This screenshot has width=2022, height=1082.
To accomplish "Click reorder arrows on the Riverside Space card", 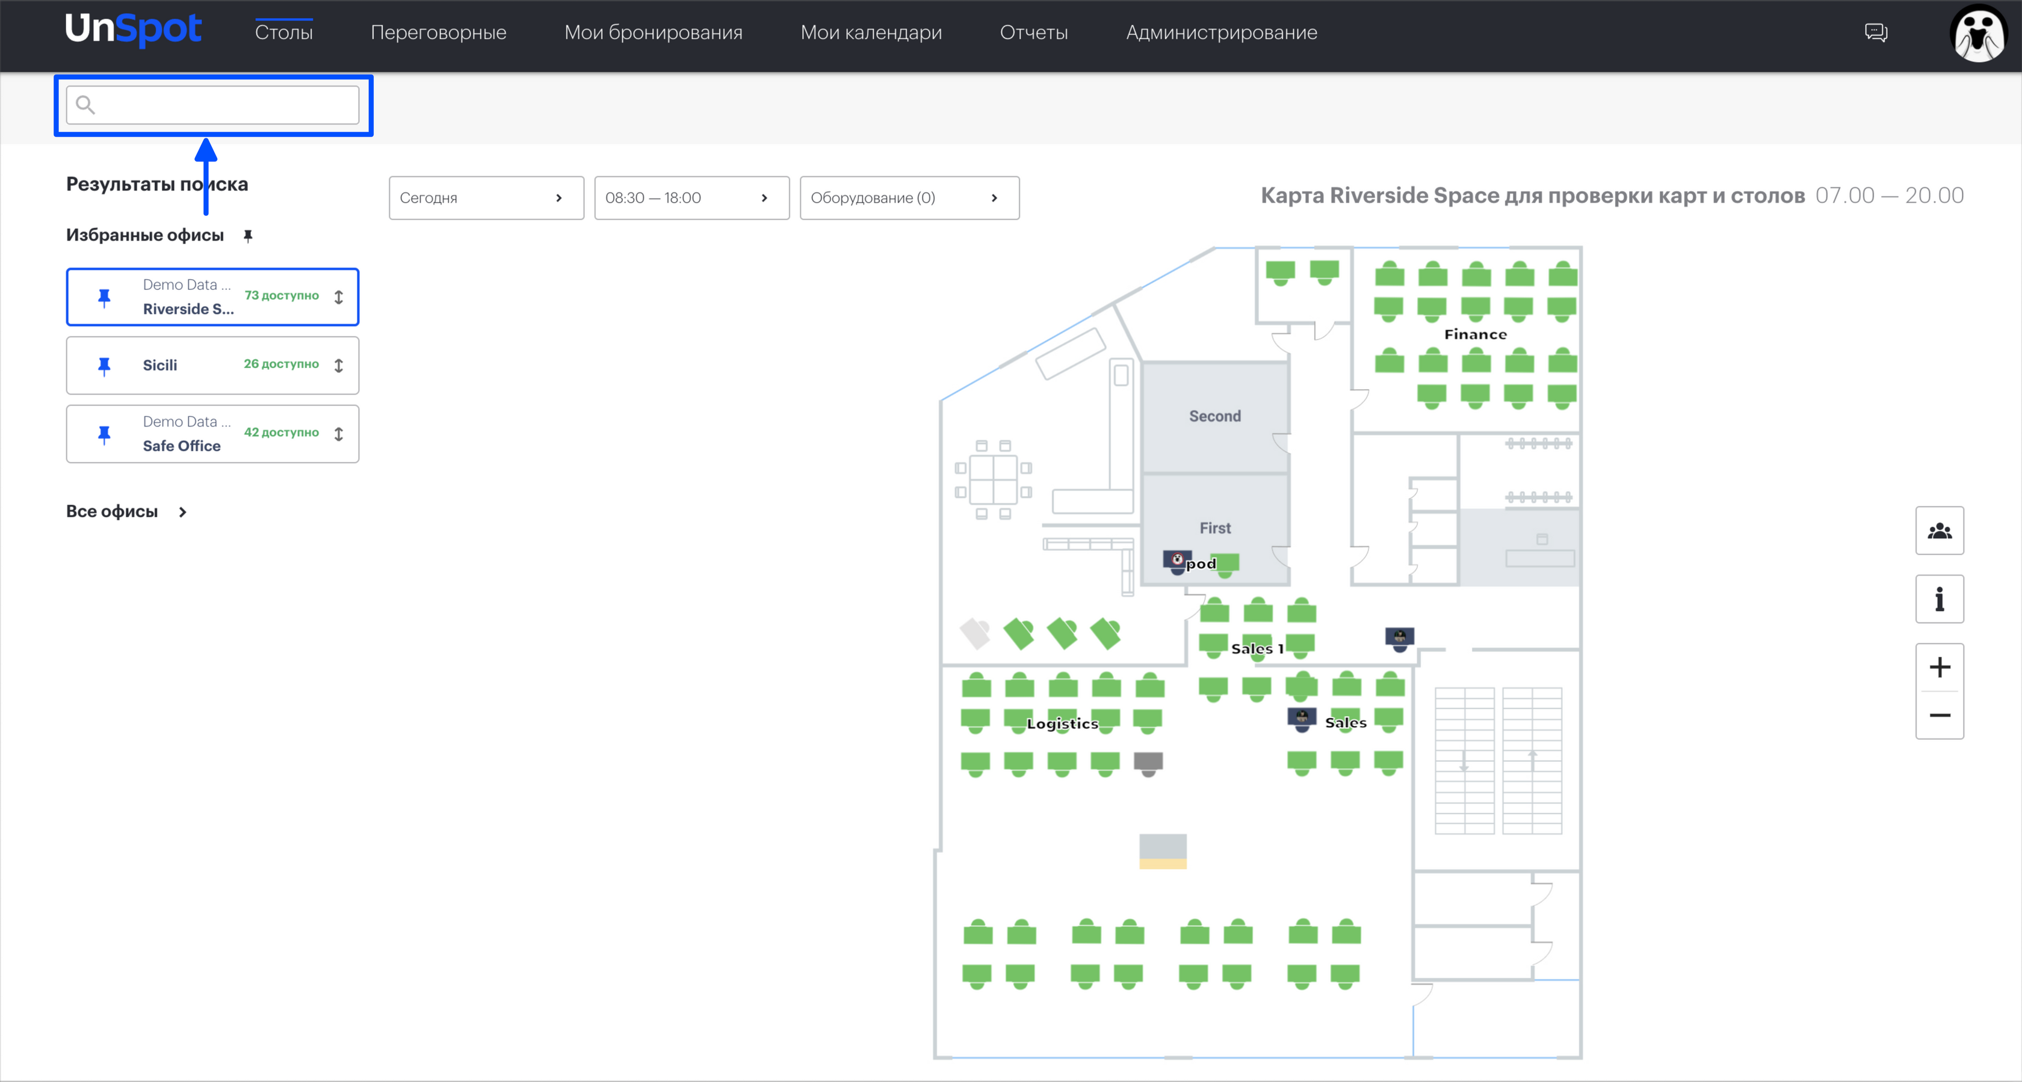I will point(338,297).
